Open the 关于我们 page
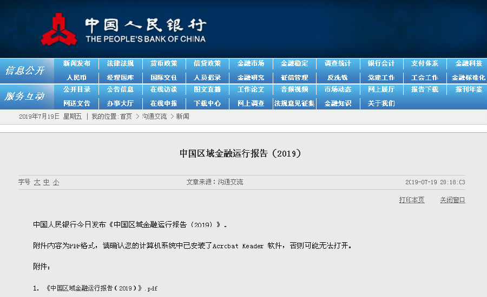The width and height of the screenshot is (487, 297). (381, 103)
